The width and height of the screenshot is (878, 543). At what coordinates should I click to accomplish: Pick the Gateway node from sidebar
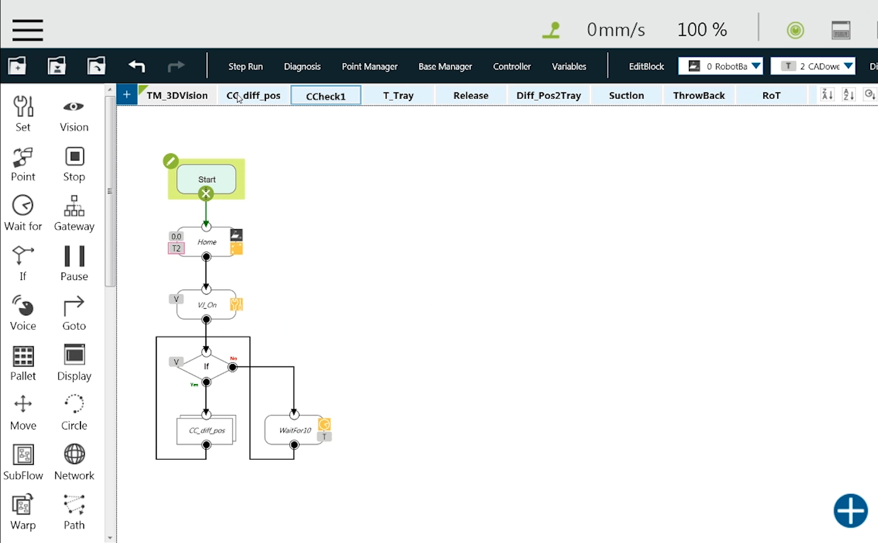tap(74, 206)
